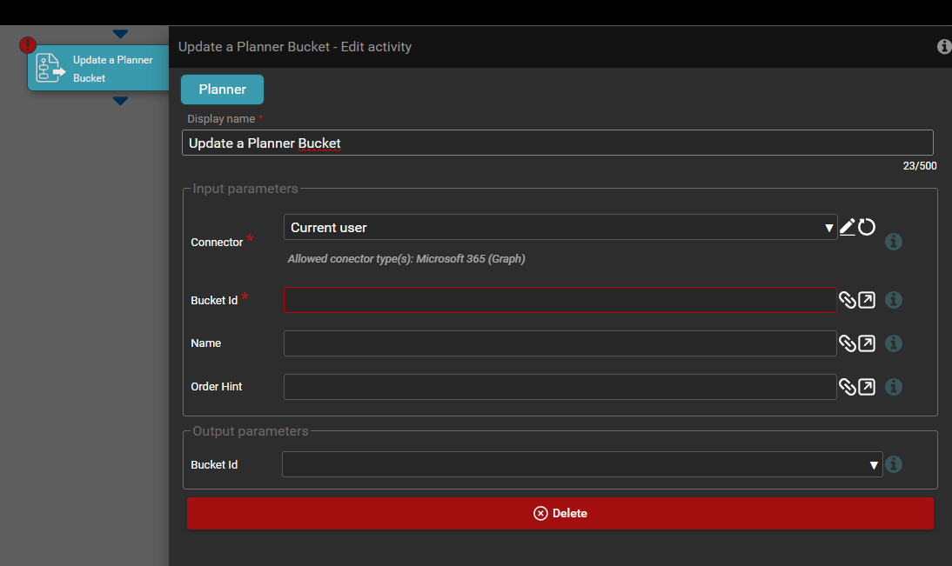This screenshot has height=566, width=952.
Task: Open expand editor icon for Name field
Action: tap(867, 343)
